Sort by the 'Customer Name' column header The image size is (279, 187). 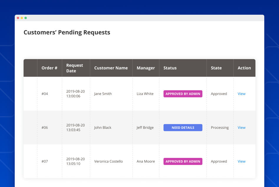[x=111, y=68]
